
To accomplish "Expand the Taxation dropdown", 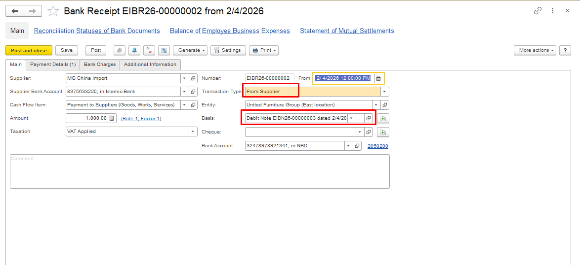I will (x=193, y=132).
